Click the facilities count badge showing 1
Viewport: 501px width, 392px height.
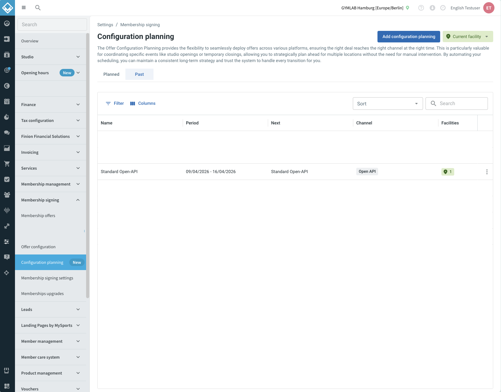point(448,172)
